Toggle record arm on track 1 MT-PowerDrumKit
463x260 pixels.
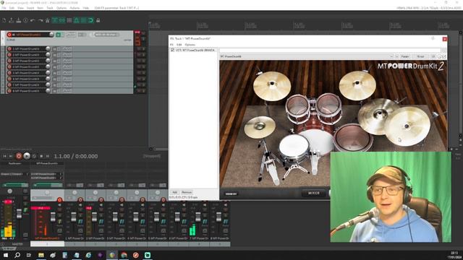[x=9, y=48]
